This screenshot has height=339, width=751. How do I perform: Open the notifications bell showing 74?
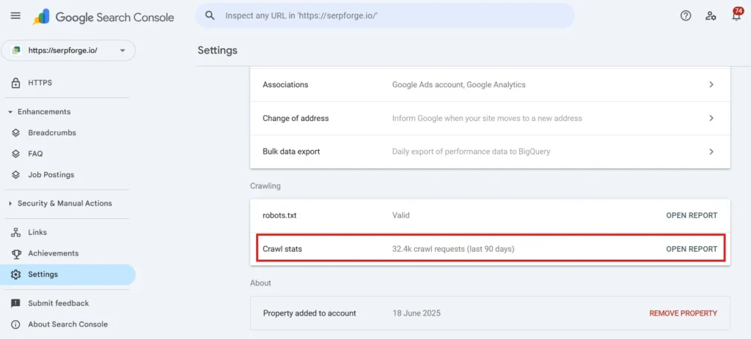point(736,15)
